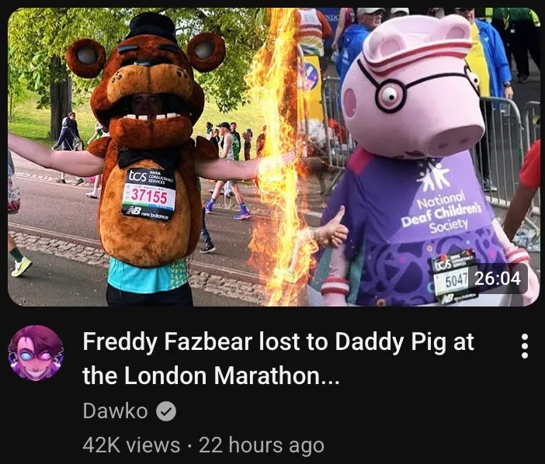This screenshot has width=545, height=464.
Task: Click the fire divider in the thumbnail
Action: click(278, 156)
